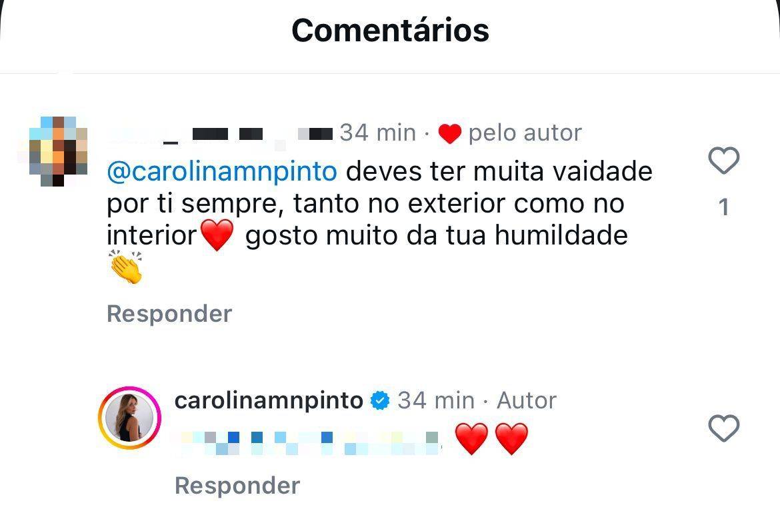Like carolinamnpinto's reply with the heart icon
This screenshot has width=780, height=519.
coord(723,428)
